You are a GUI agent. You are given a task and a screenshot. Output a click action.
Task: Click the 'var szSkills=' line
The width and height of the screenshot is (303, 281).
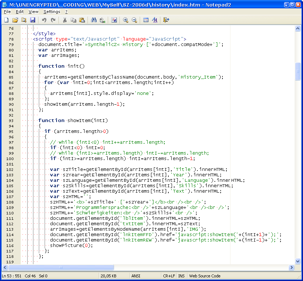142,186
